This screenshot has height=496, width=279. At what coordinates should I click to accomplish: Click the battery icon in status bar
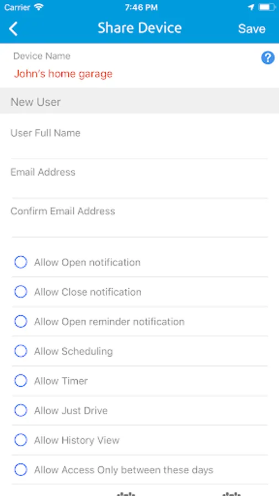pyautogui.click(x=266, y=7)
